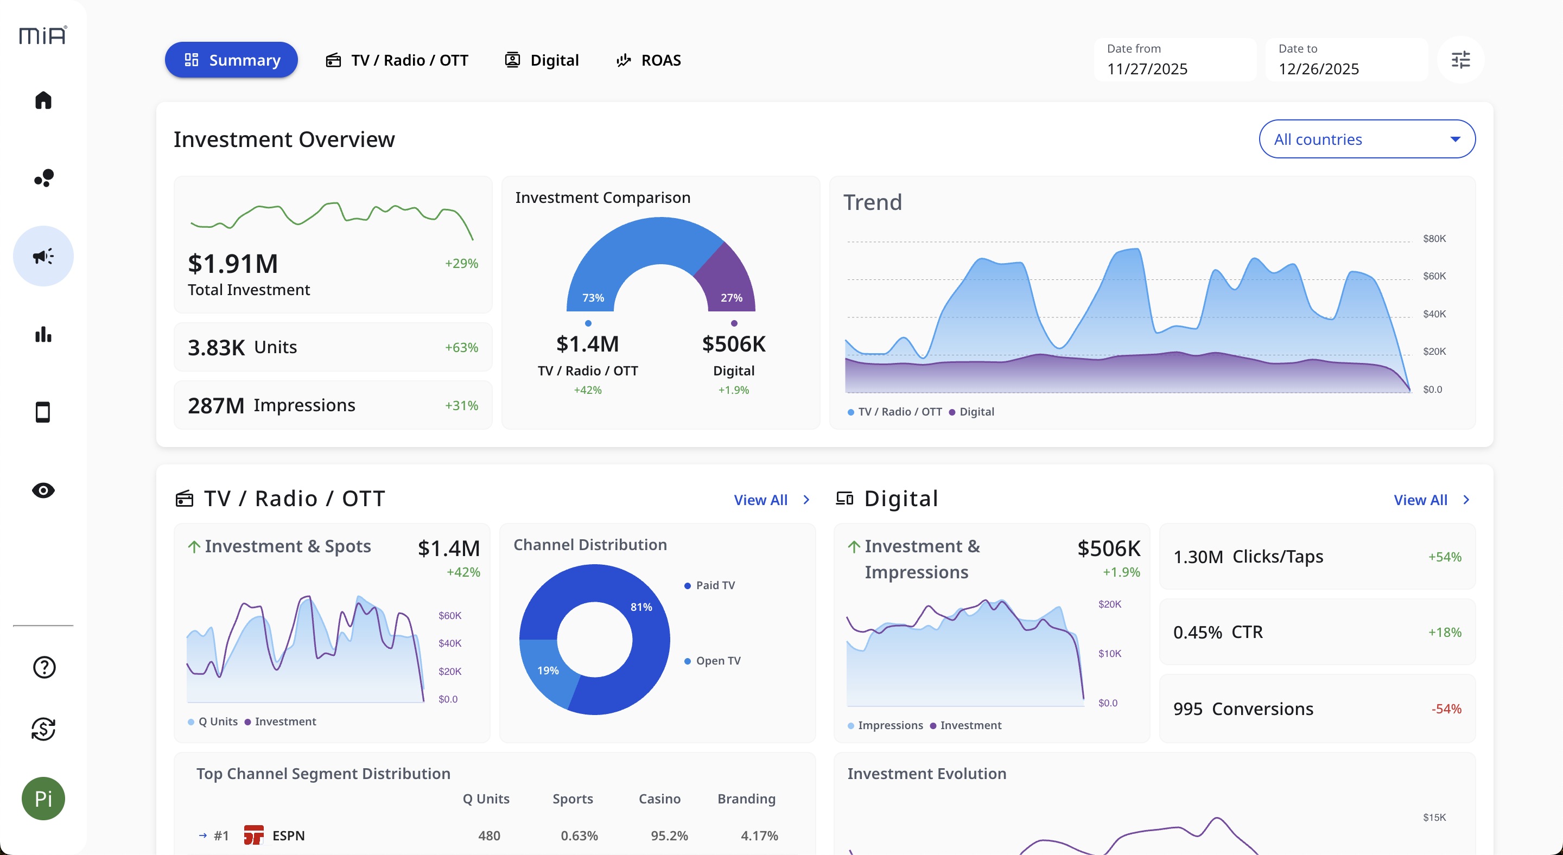Toggle Q Units legend in spots chart
Image resolution: width=1563 pixels, height=855 pixels.
[x=213, y=722]
